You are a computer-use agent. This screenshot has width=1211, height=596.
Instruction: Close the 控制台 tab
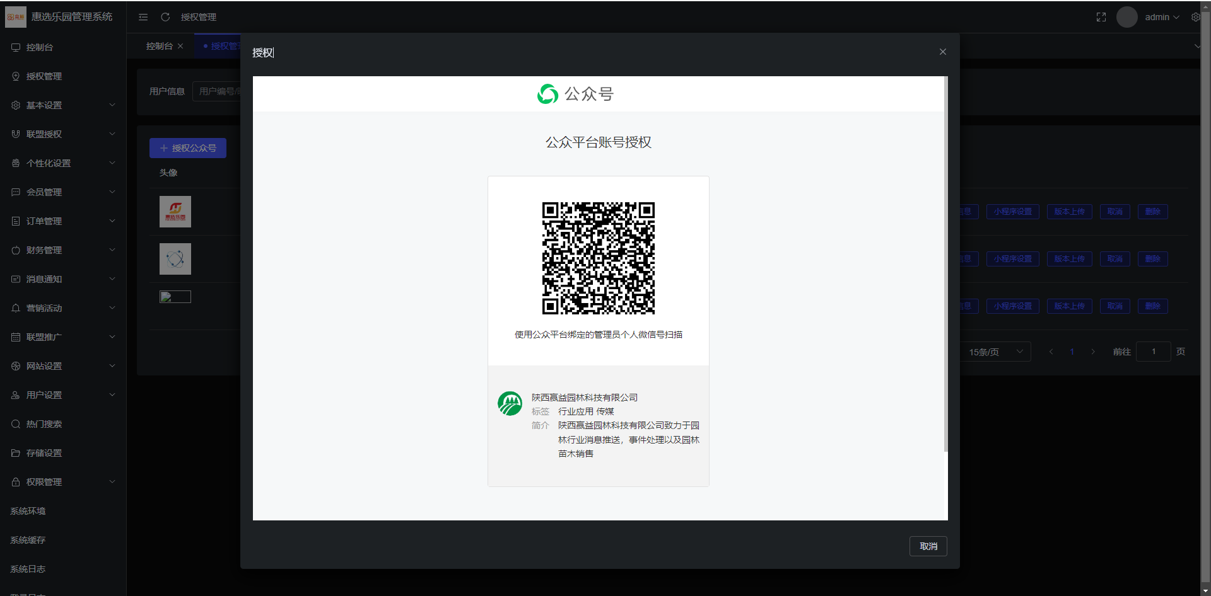(180, 46)
